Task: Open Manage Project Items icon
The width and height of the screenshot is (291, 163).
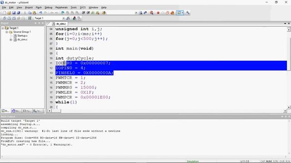Action: 75,18
